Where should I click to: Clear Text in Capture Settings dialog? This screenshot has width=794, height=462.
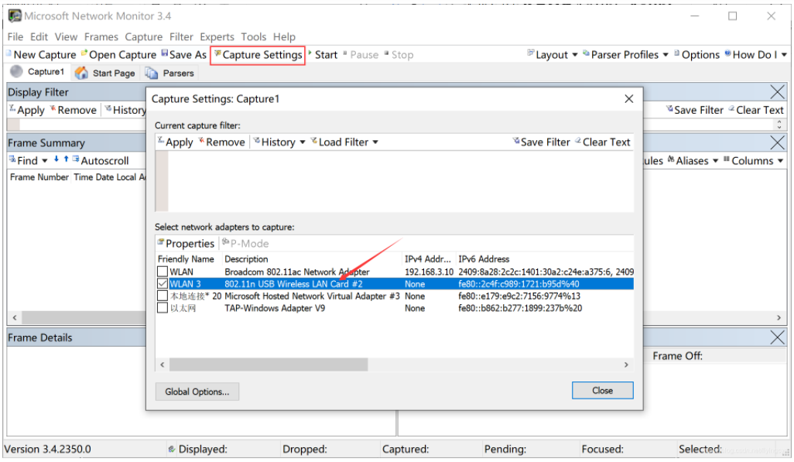point(603,142)
